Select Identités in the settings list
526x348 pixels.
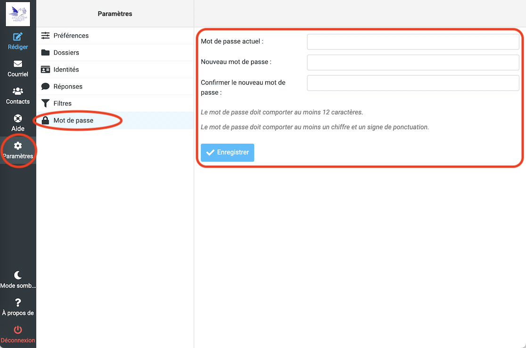tap(66, 70)
